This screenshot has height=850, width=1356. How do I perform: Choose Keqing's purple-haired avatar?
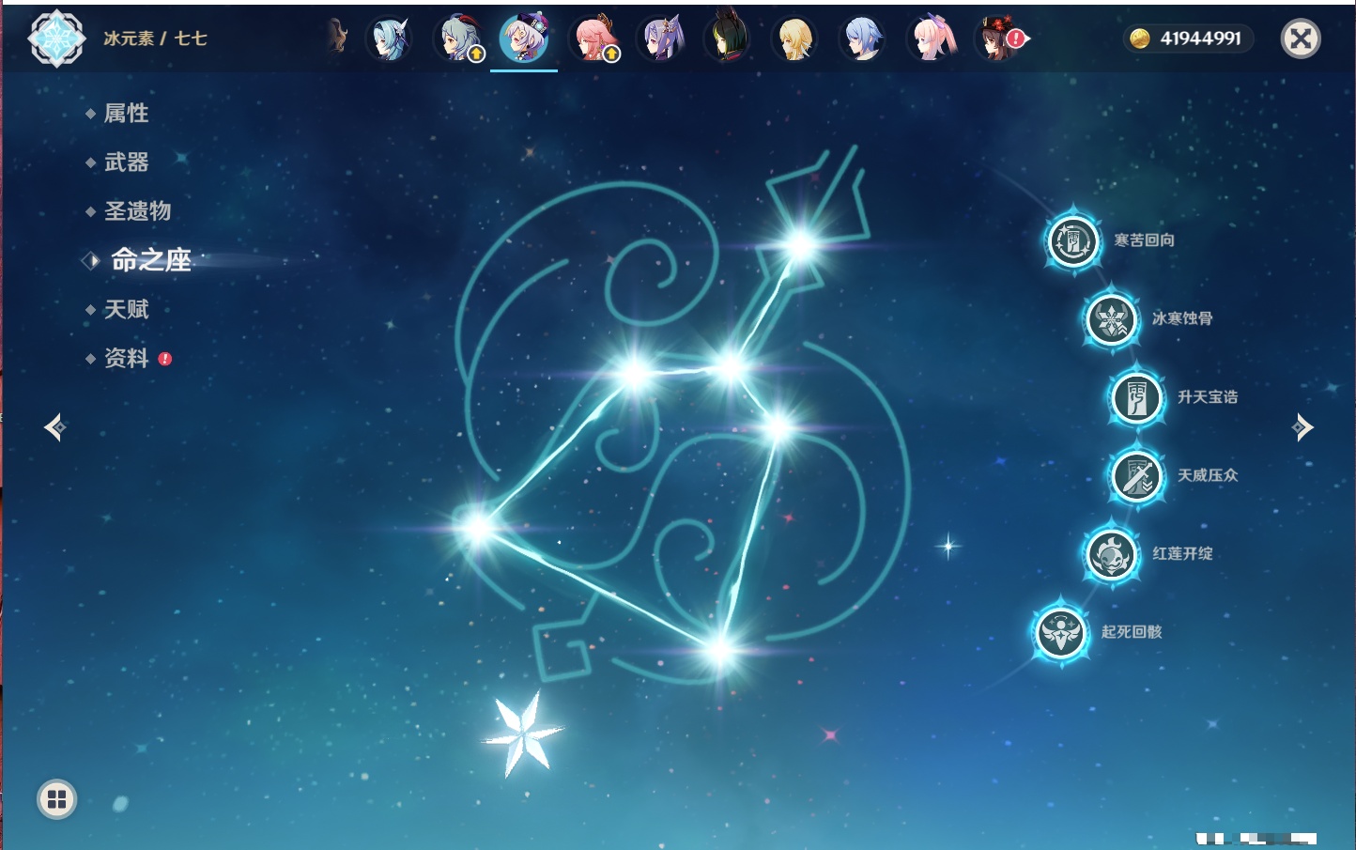661,39
